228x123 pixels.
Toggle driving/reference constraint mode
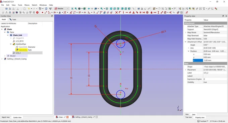(178, 12)
